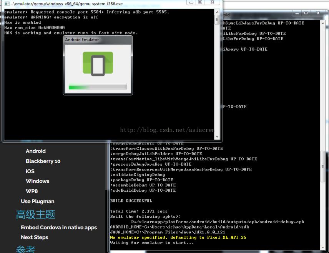The height and width of the screenshot is (253, 329).
Task: Click the Android Emulator loading progress bar
Action: 98,86
